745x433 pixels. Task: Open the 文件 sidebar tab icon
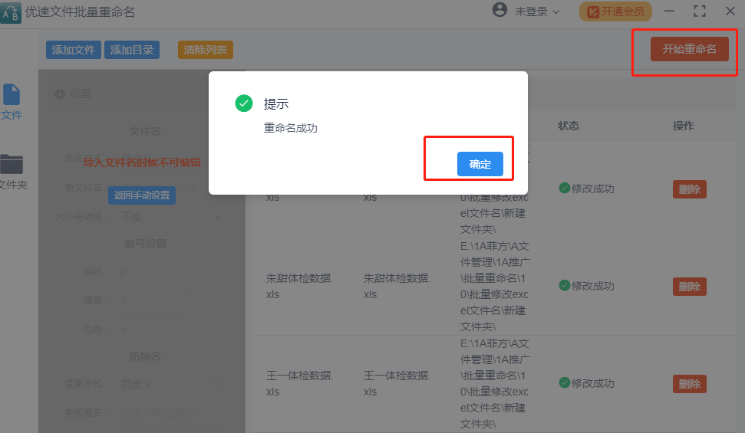[12, 95]
